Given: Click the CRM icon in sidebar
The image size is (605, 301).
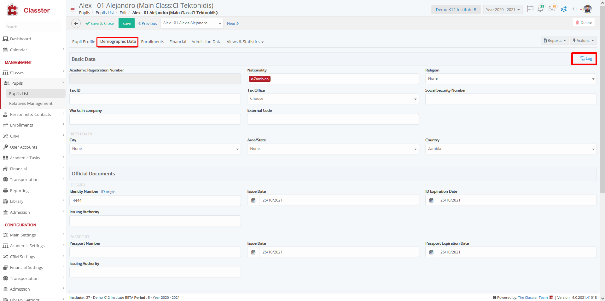Looking at the screenshot, I should pos(5,136).
